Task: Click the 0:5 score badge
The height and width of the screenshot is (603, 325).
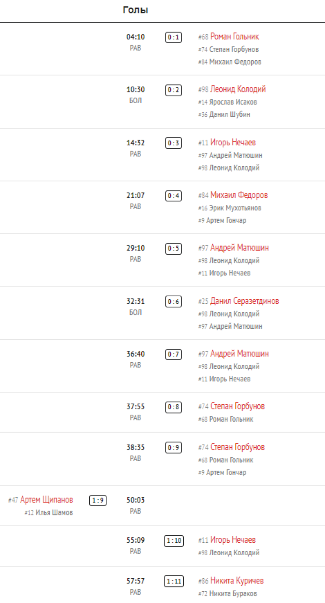Action: [173, 249]
